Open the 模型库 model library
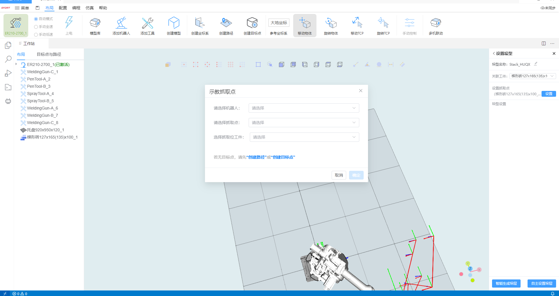 (x=95, y=26)
